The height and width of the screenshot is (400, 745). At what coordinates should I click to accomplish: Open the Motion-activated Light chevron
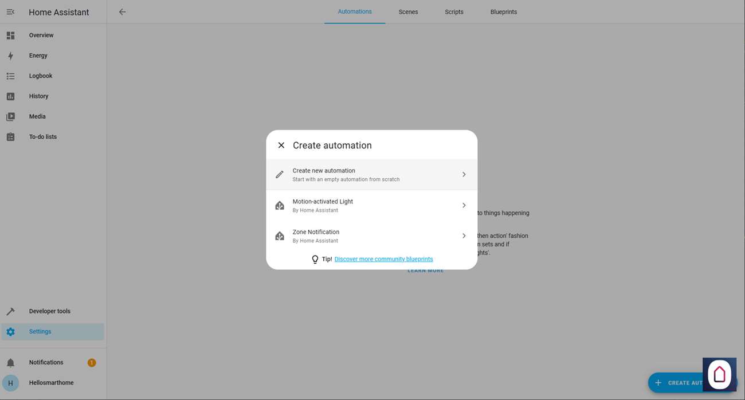coord(464,205)
